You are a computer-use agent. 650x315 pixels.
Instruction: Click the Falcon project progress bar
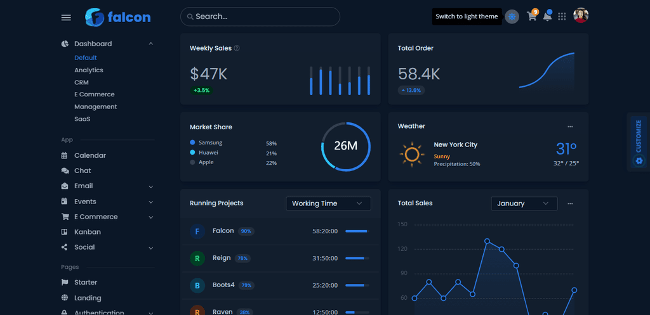click(357, 231)
